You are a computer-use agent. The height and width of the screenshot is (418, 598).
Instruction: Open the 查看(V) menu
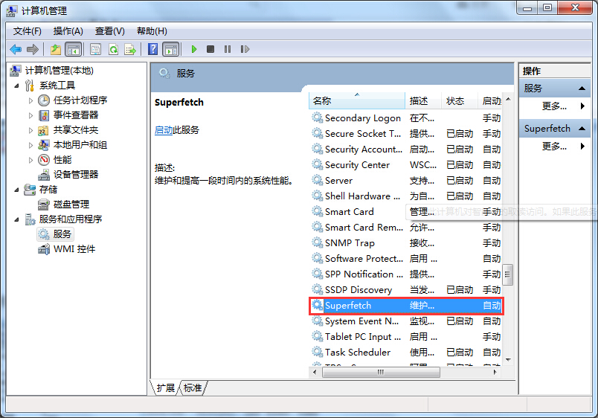[109, 30]
